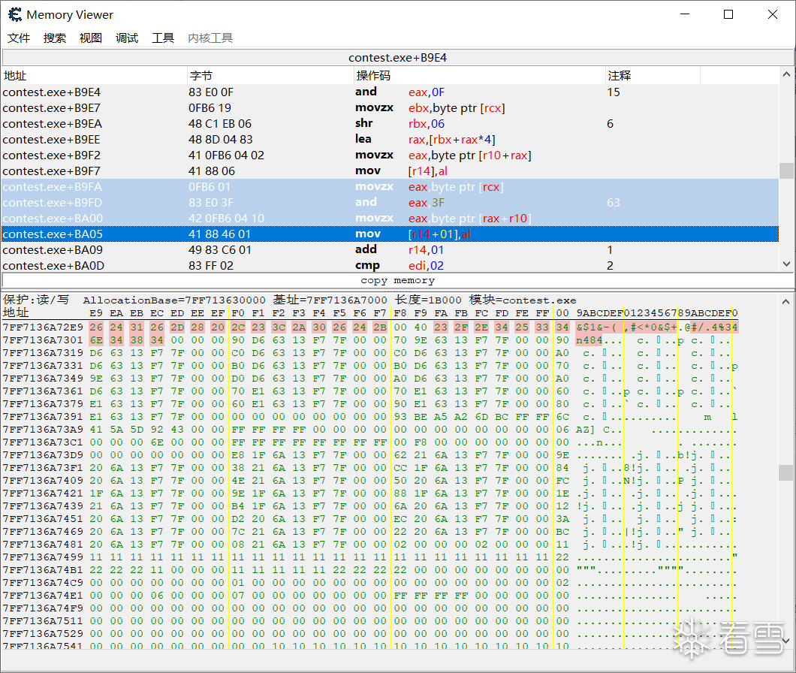Click scroll up arrow in disassembler pane
Image resolution: width=796 pixels, height=673 pixels.
[x=786, y=74]
